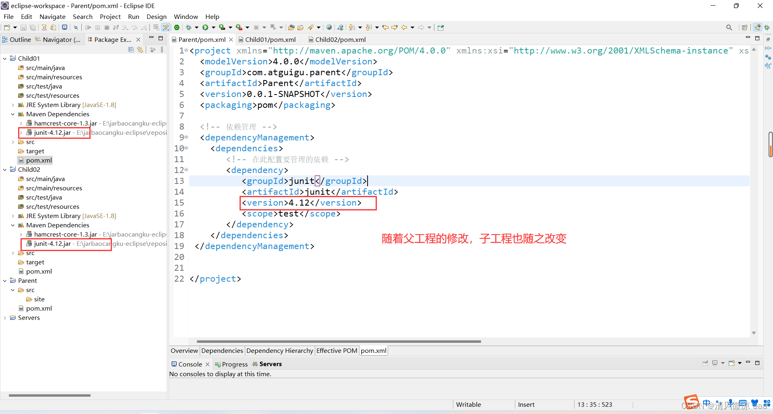Click the Debug bug icon in toolbar
The height and width of the screenshot is (414, 773).
pos(188,27)
